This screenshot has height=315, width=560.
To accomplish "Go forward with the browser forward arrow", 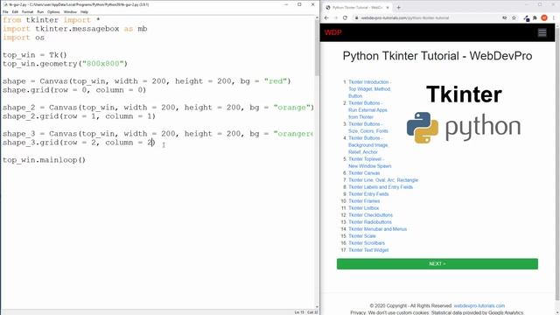I will click(336, 17).
